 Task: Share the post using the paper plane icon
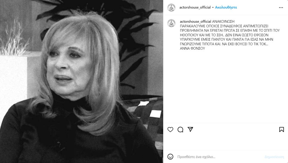190,129
